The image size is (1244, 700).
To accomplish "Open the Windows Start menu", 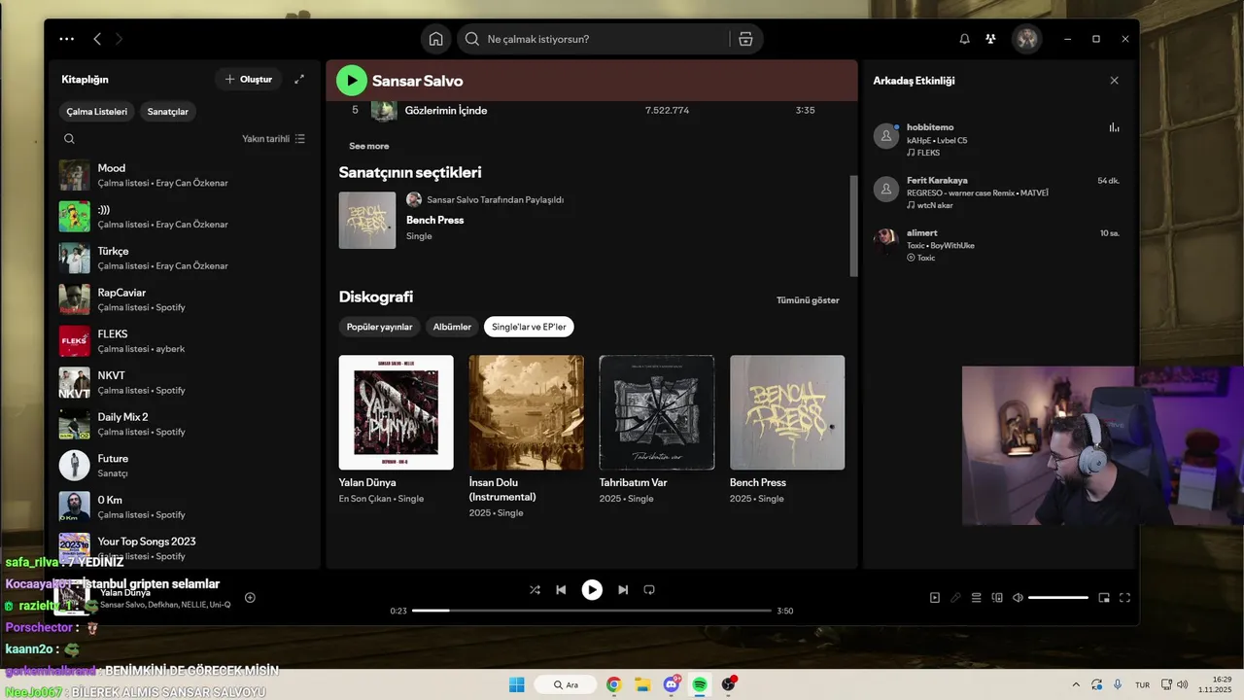I will coord(517,684).
